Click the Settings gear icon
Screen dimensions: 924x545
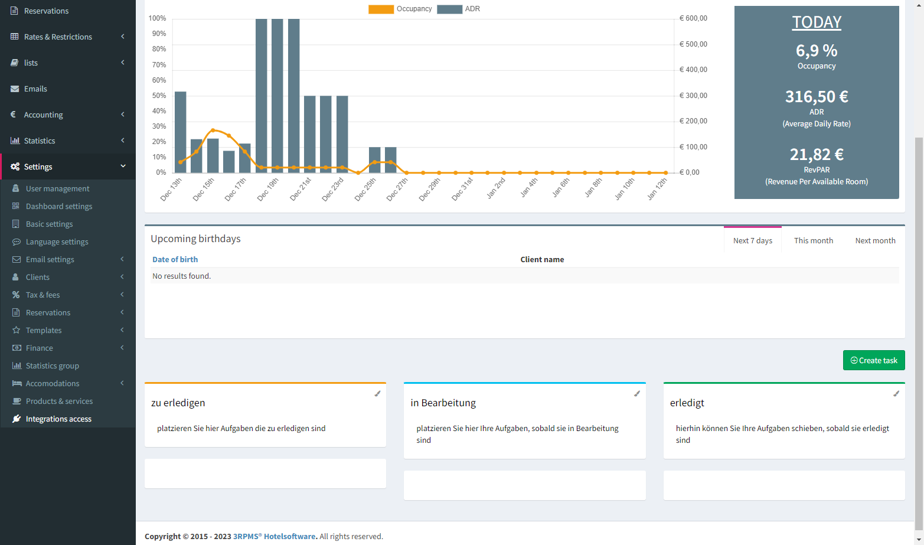(15, 167)
